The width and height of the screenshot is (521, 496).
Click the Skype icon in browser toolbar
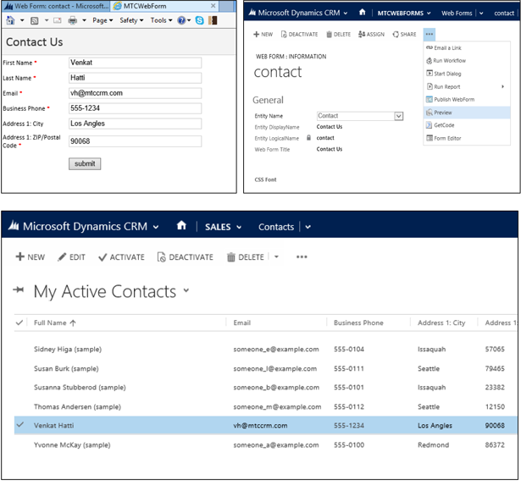point(198,20)
